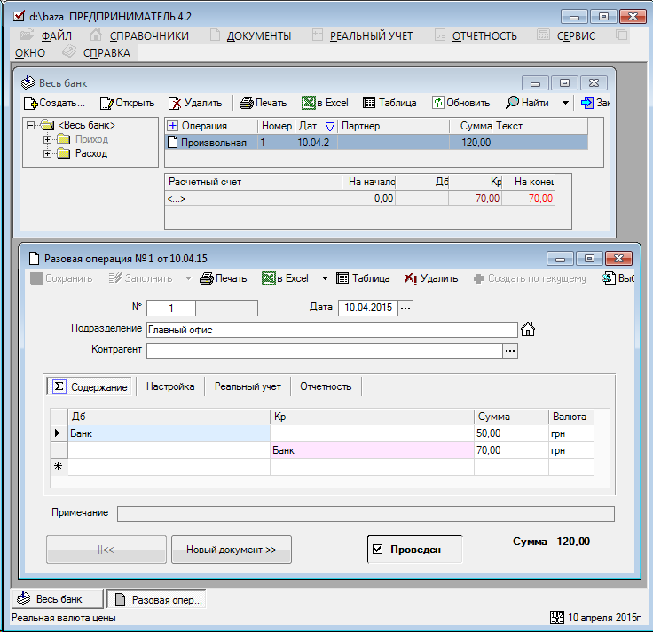
Task: Switch to the Настройка tab
Action: point(170,386)
